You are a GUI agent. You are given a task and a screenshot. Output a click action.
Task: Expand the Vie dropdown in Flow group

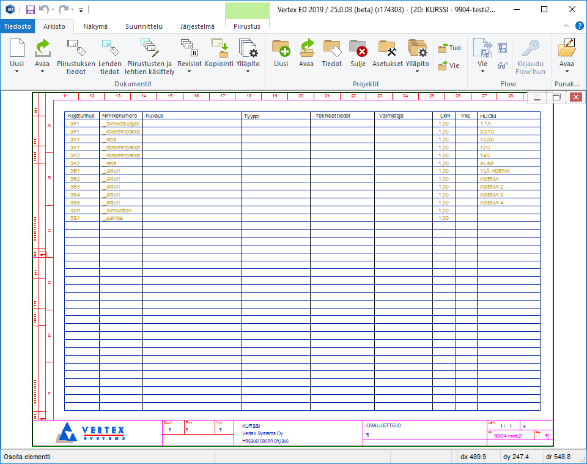[482, 71]
